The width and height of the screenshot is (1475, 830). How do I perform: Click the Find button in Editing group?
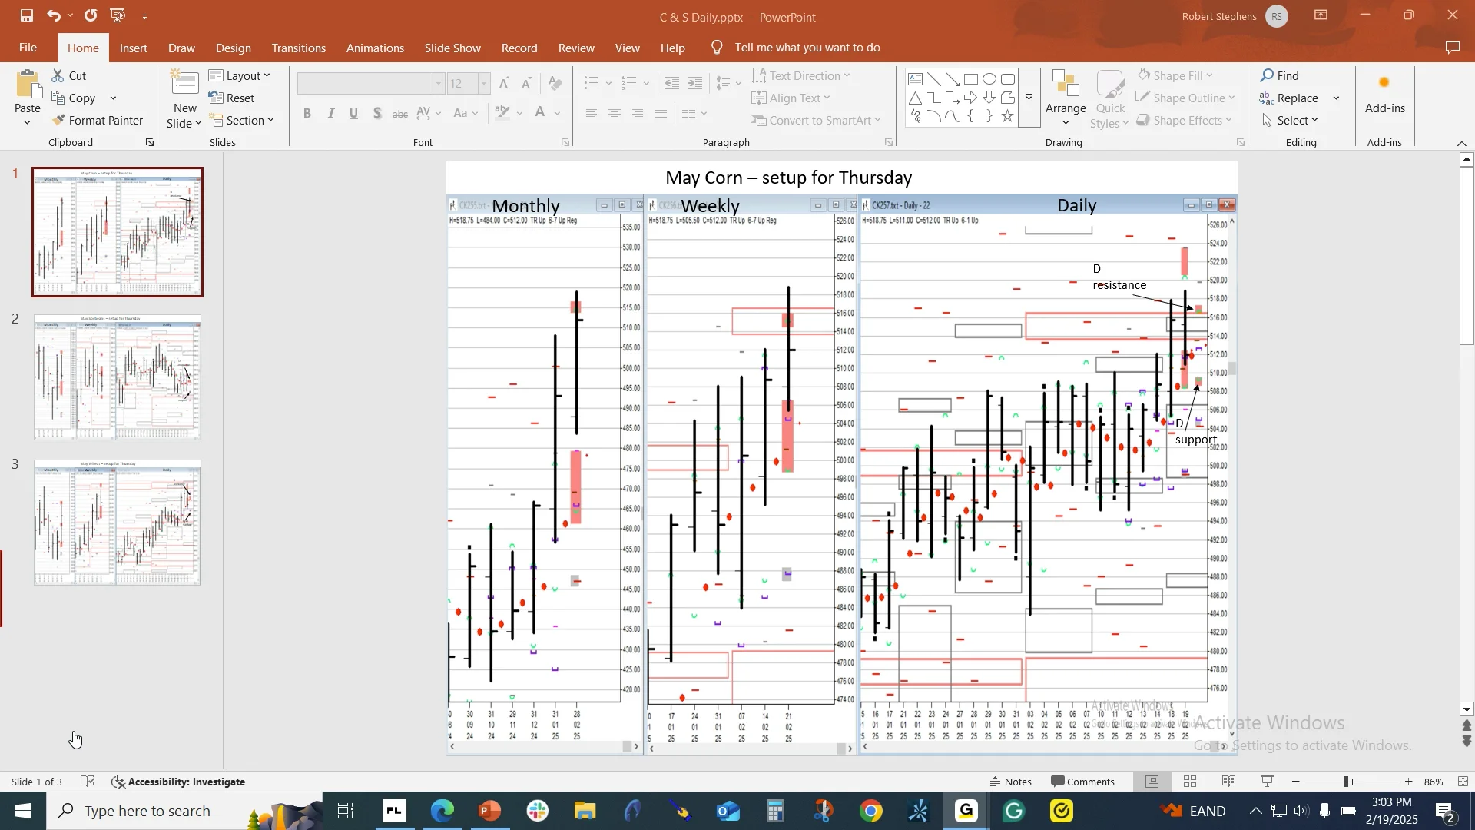coord(1280,75)
